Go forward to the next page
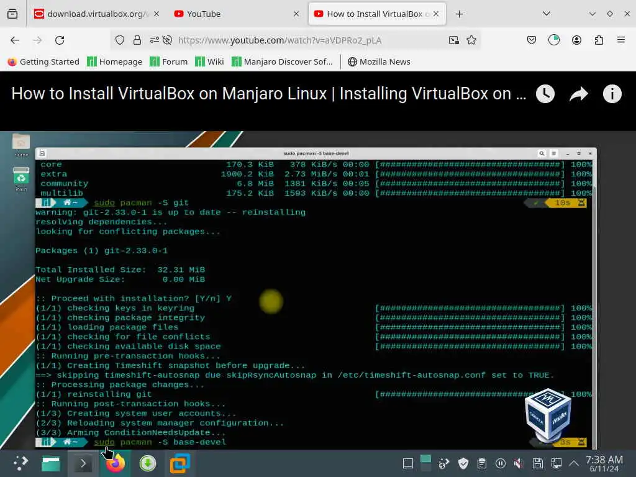The image size is (636, 477). 37,40
